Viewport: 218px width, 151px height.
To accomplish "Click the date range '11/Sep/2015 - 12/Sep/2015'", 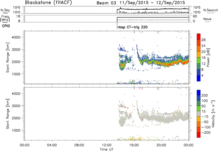I will coord(152,3).
